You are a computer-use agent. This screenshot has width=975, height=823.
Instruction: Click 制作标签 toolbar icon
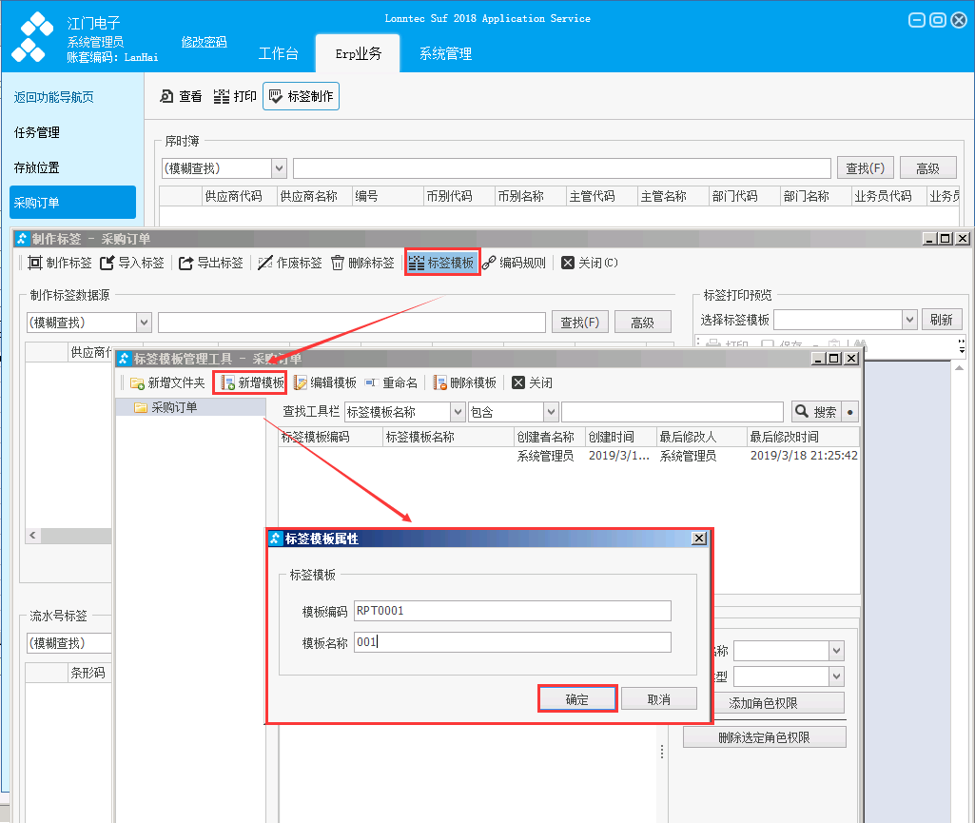coord(35,263)
